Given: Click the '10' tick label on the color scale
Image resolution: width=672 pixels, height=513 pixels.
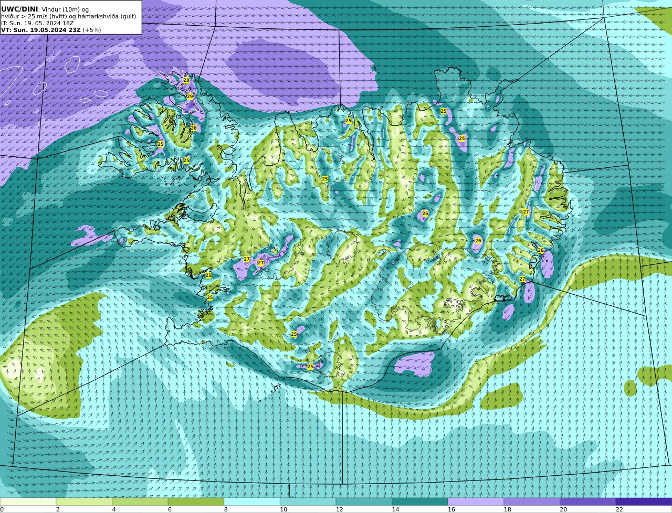Looking at the screenshot, I should (283, 509).
